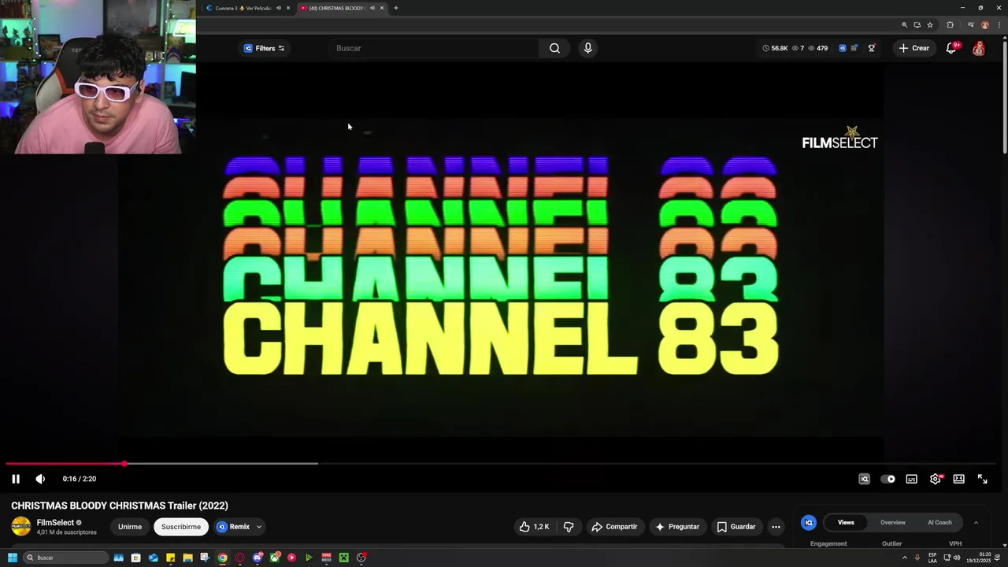Open media controls in Chrome toolbar
The image size is (1008, 567).
[970, 25]
